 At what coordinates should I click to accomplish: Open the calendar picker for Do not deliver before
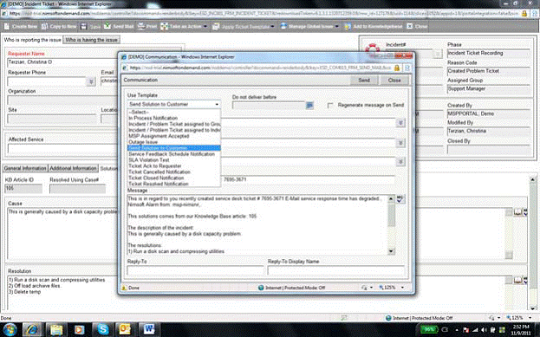point(309,106)
